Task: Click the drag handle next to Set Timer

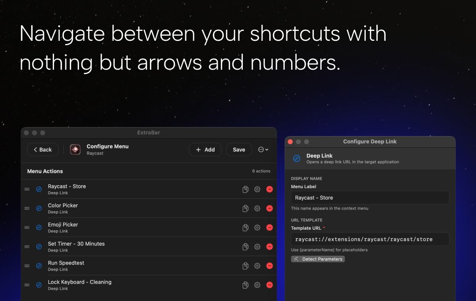Action: tap(27, 246)
